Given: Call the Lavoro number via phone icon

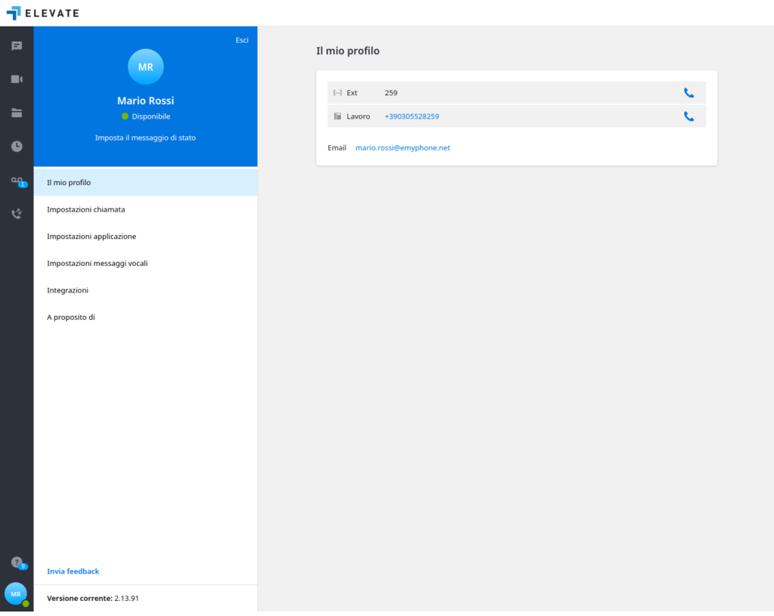Looking at the screenshot, I should pyautogui.click(x=689, y=116).
